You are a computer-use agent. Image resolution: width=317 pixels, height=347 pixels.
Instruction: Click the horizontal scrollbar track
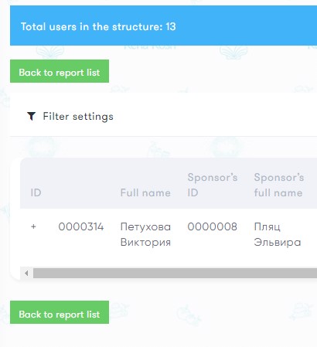pyautogui.click(x=175, y=273)
